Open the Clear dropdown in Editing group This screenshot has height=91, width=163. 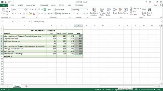click(x=134, y=14)
